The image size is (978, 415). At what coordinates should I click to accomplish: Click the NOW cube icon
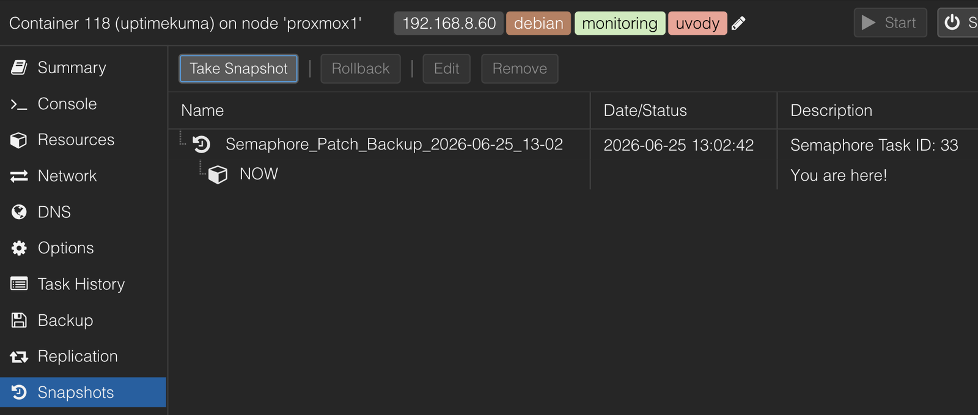[x=218, y=175]
